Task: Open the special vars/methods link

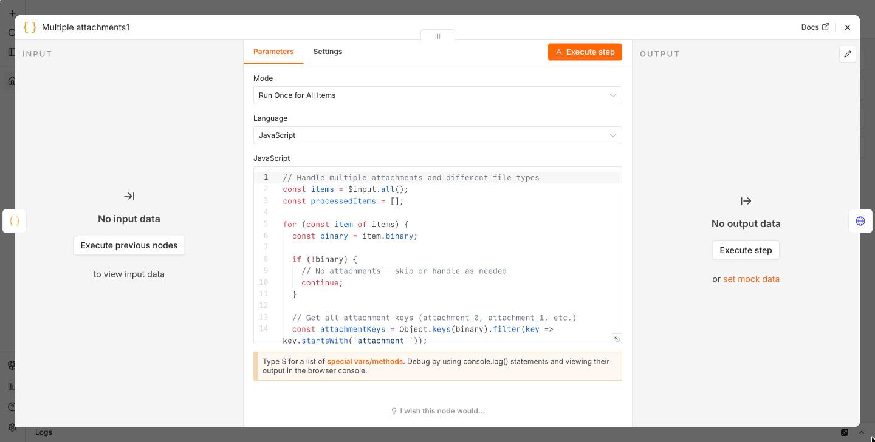Action: click(x=365, y=361)
